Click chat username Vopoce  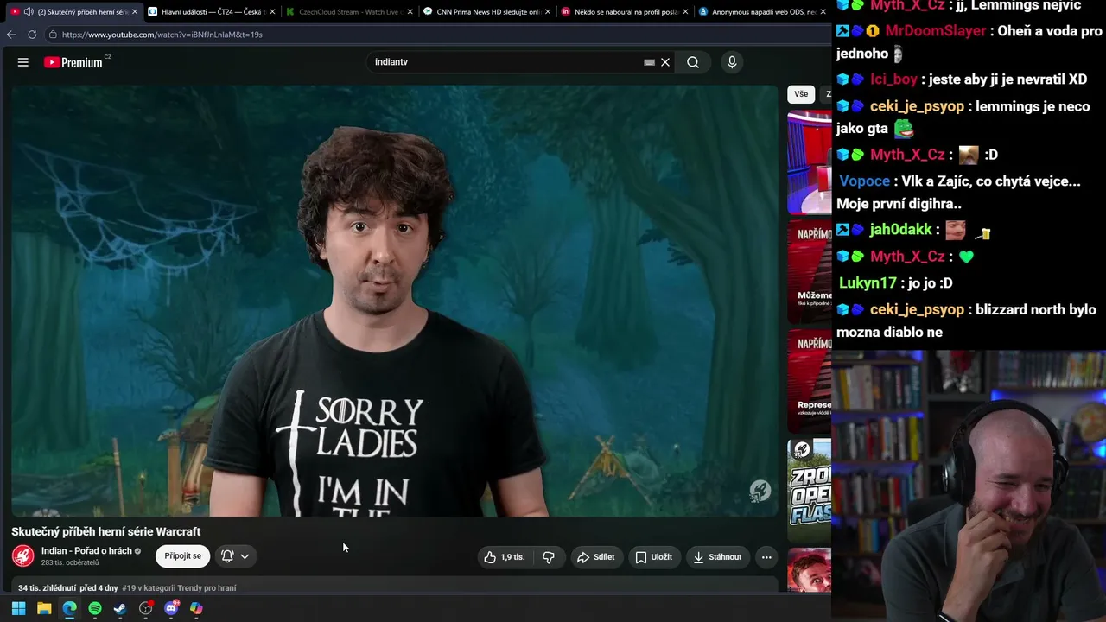[865, 181]
